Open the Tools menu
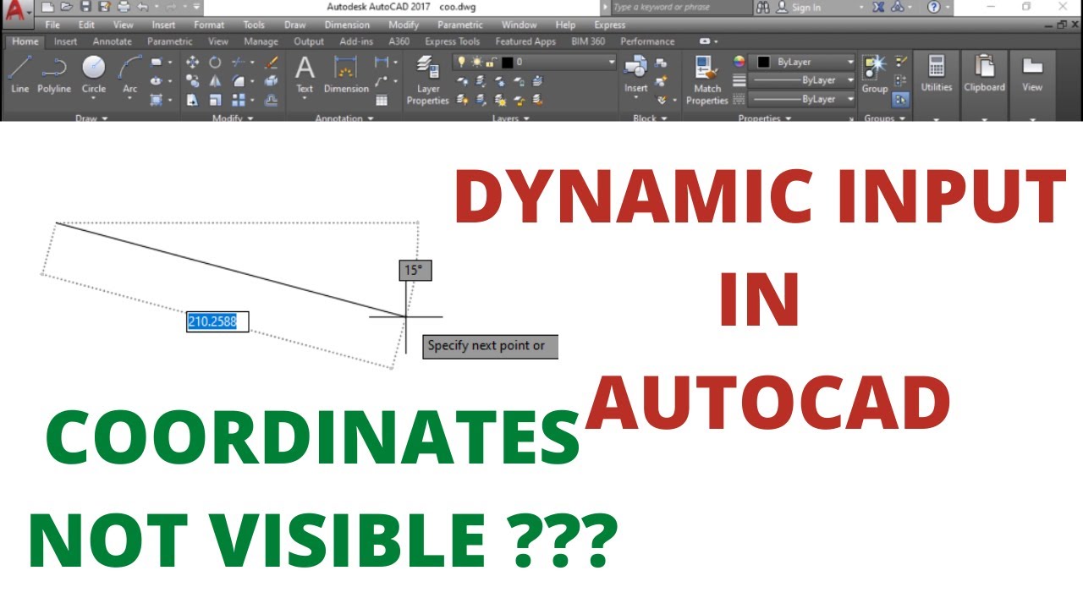This screenshot has width=1083, height=609. click(x=254, y=25)
